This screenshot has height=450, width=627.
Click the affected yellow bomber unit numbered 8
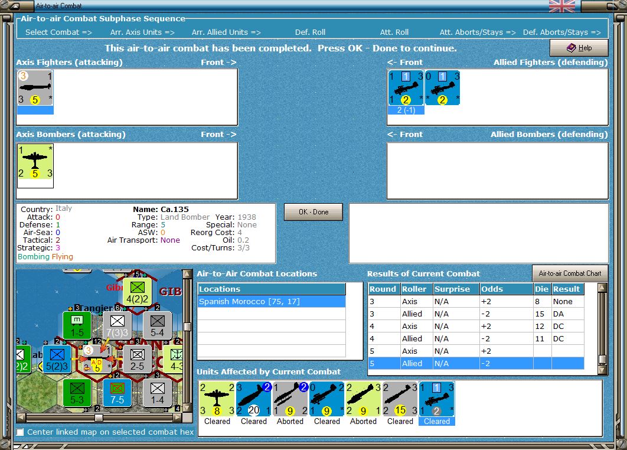tap(217, 399)
